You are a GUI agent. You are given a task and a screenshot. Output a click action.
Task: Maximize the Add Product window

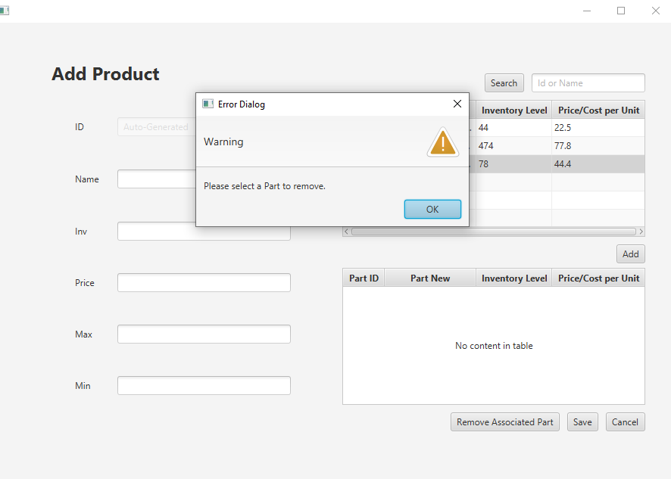pos(621,11)
